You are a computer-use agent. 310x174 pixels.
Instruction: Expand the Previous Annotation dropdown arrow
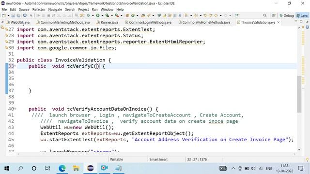[201, 15]
